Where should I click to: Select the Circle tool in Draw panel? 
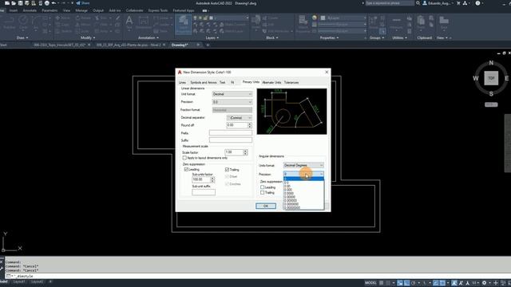[x=23, y=23]
